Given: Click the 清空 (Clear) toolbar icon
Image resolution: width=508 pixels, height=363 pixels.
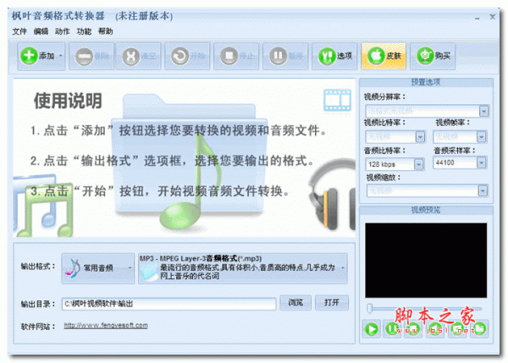Looking at the screenshot, I should pos(131,56).
